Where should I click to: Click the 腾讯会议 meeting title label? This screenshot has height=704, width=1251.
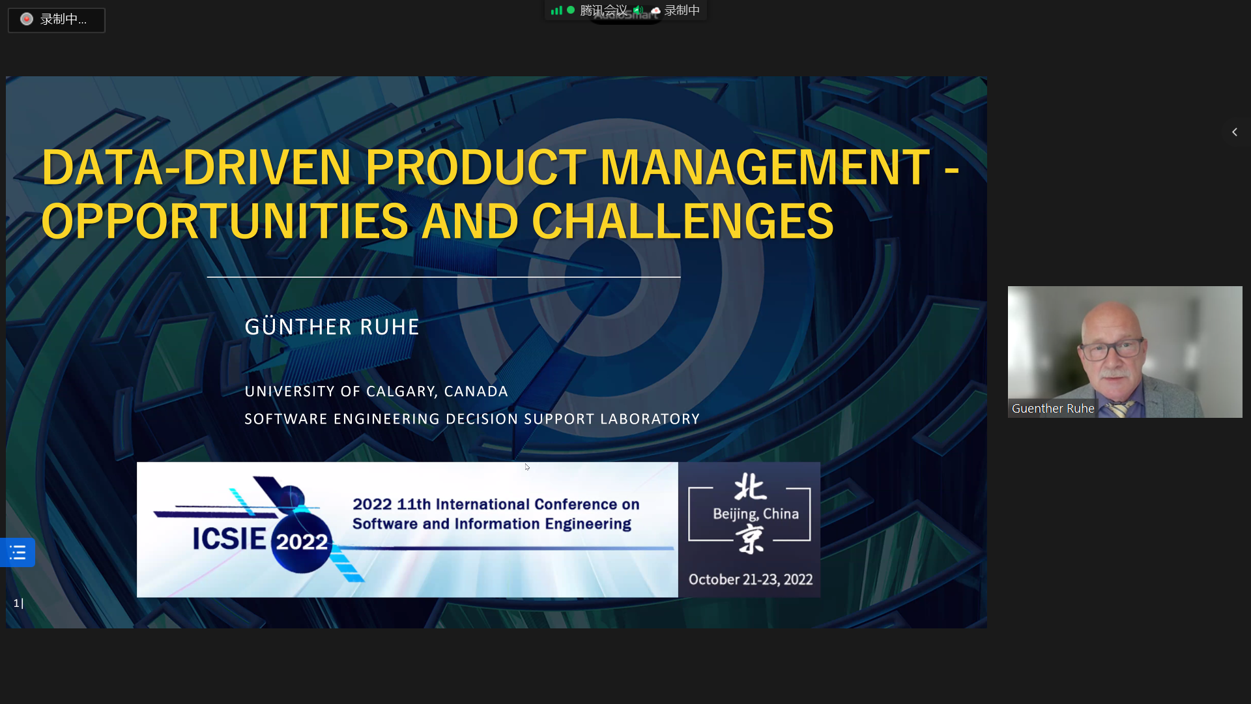pos(603,10)
